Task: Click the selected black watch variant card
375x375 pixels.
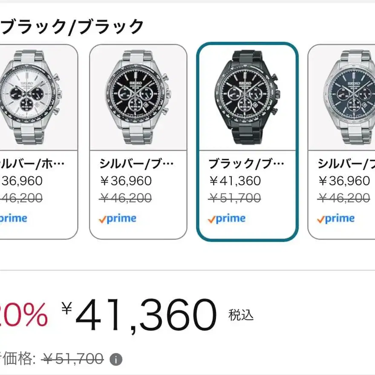Action: pyautogui.click(x=247, y=141)
